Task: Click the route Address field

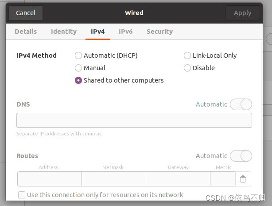Action: coord(50,179)
